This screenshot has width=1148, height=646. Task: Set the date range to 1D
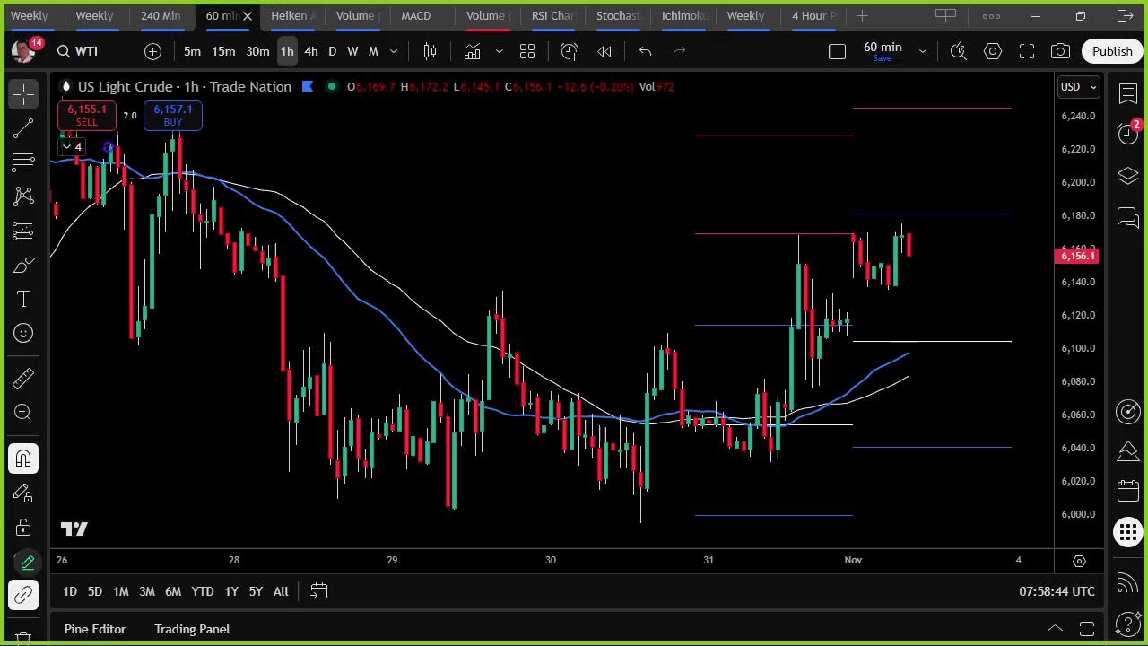pos(70,591)
